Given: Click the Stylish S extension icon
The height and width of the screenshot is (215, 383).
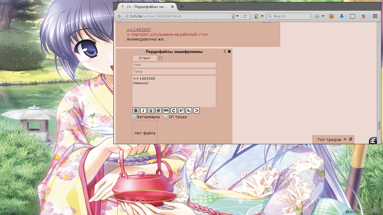Looking at the screenshot, I should [x=352, y=16].
